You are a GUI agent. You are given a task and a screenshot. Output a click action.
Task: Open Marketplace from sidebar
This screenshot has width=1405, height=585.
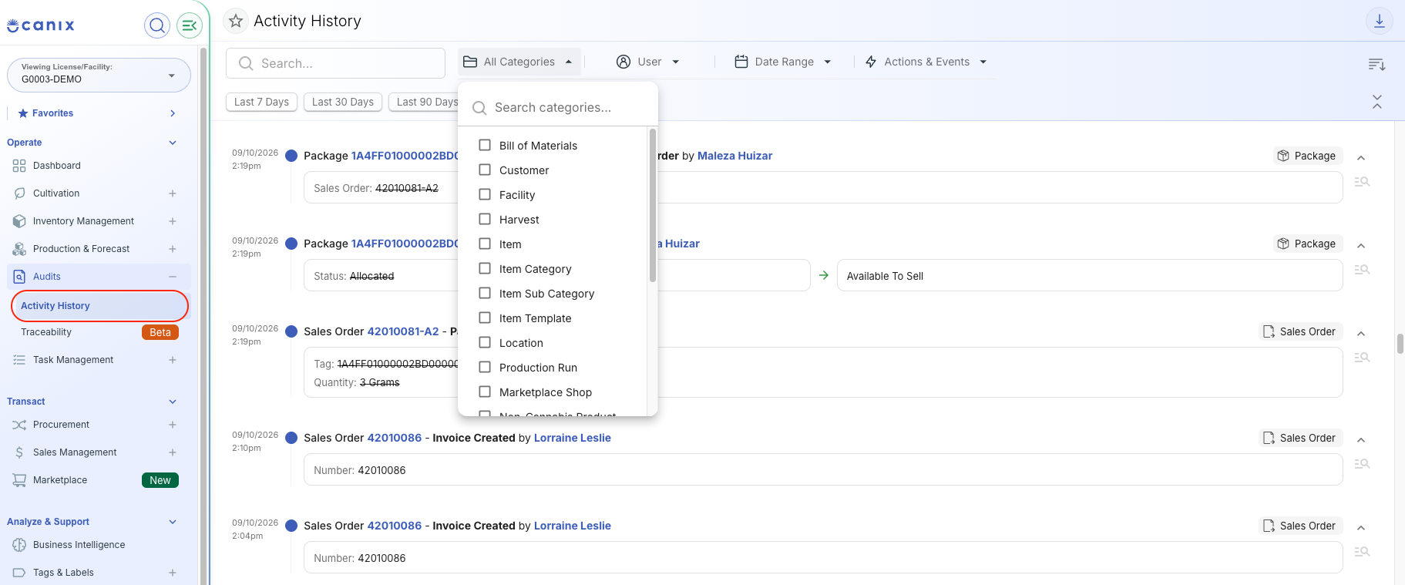[60, 480]
